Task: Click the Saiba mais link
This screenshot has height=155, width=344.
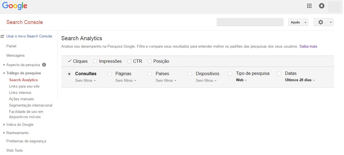Action: tap(308, 47)
